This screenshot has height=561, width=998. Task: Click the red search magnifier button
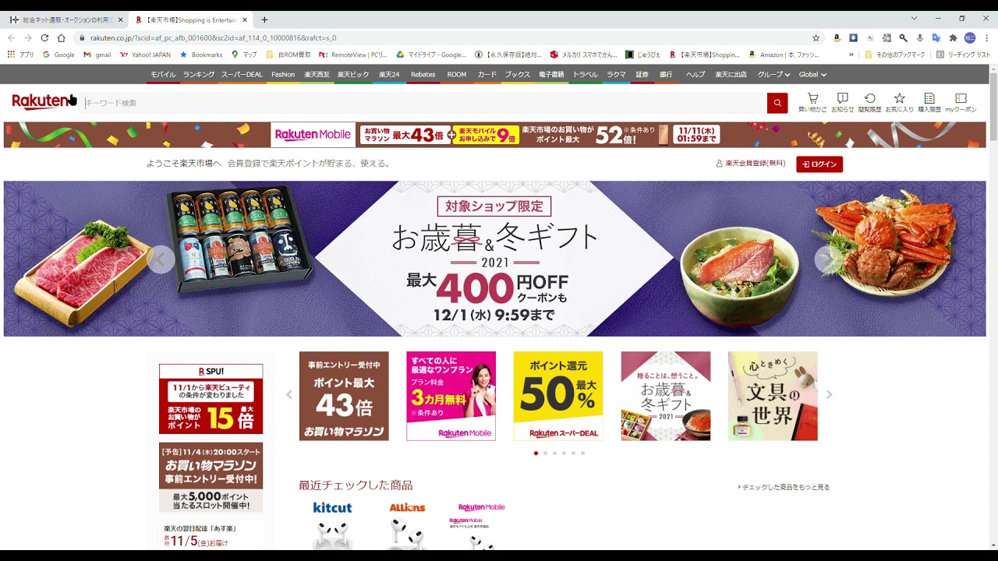(777, 103)
